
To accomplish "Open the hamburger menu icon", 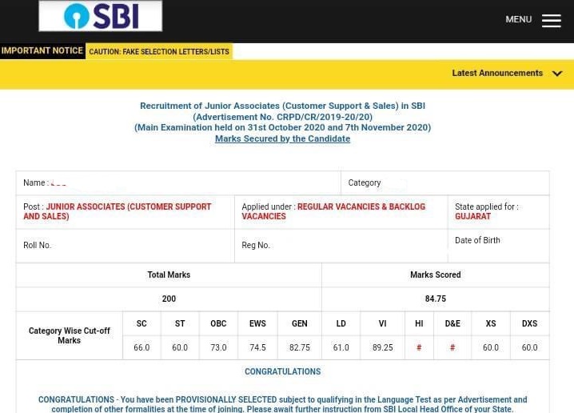I will [552, 21].
